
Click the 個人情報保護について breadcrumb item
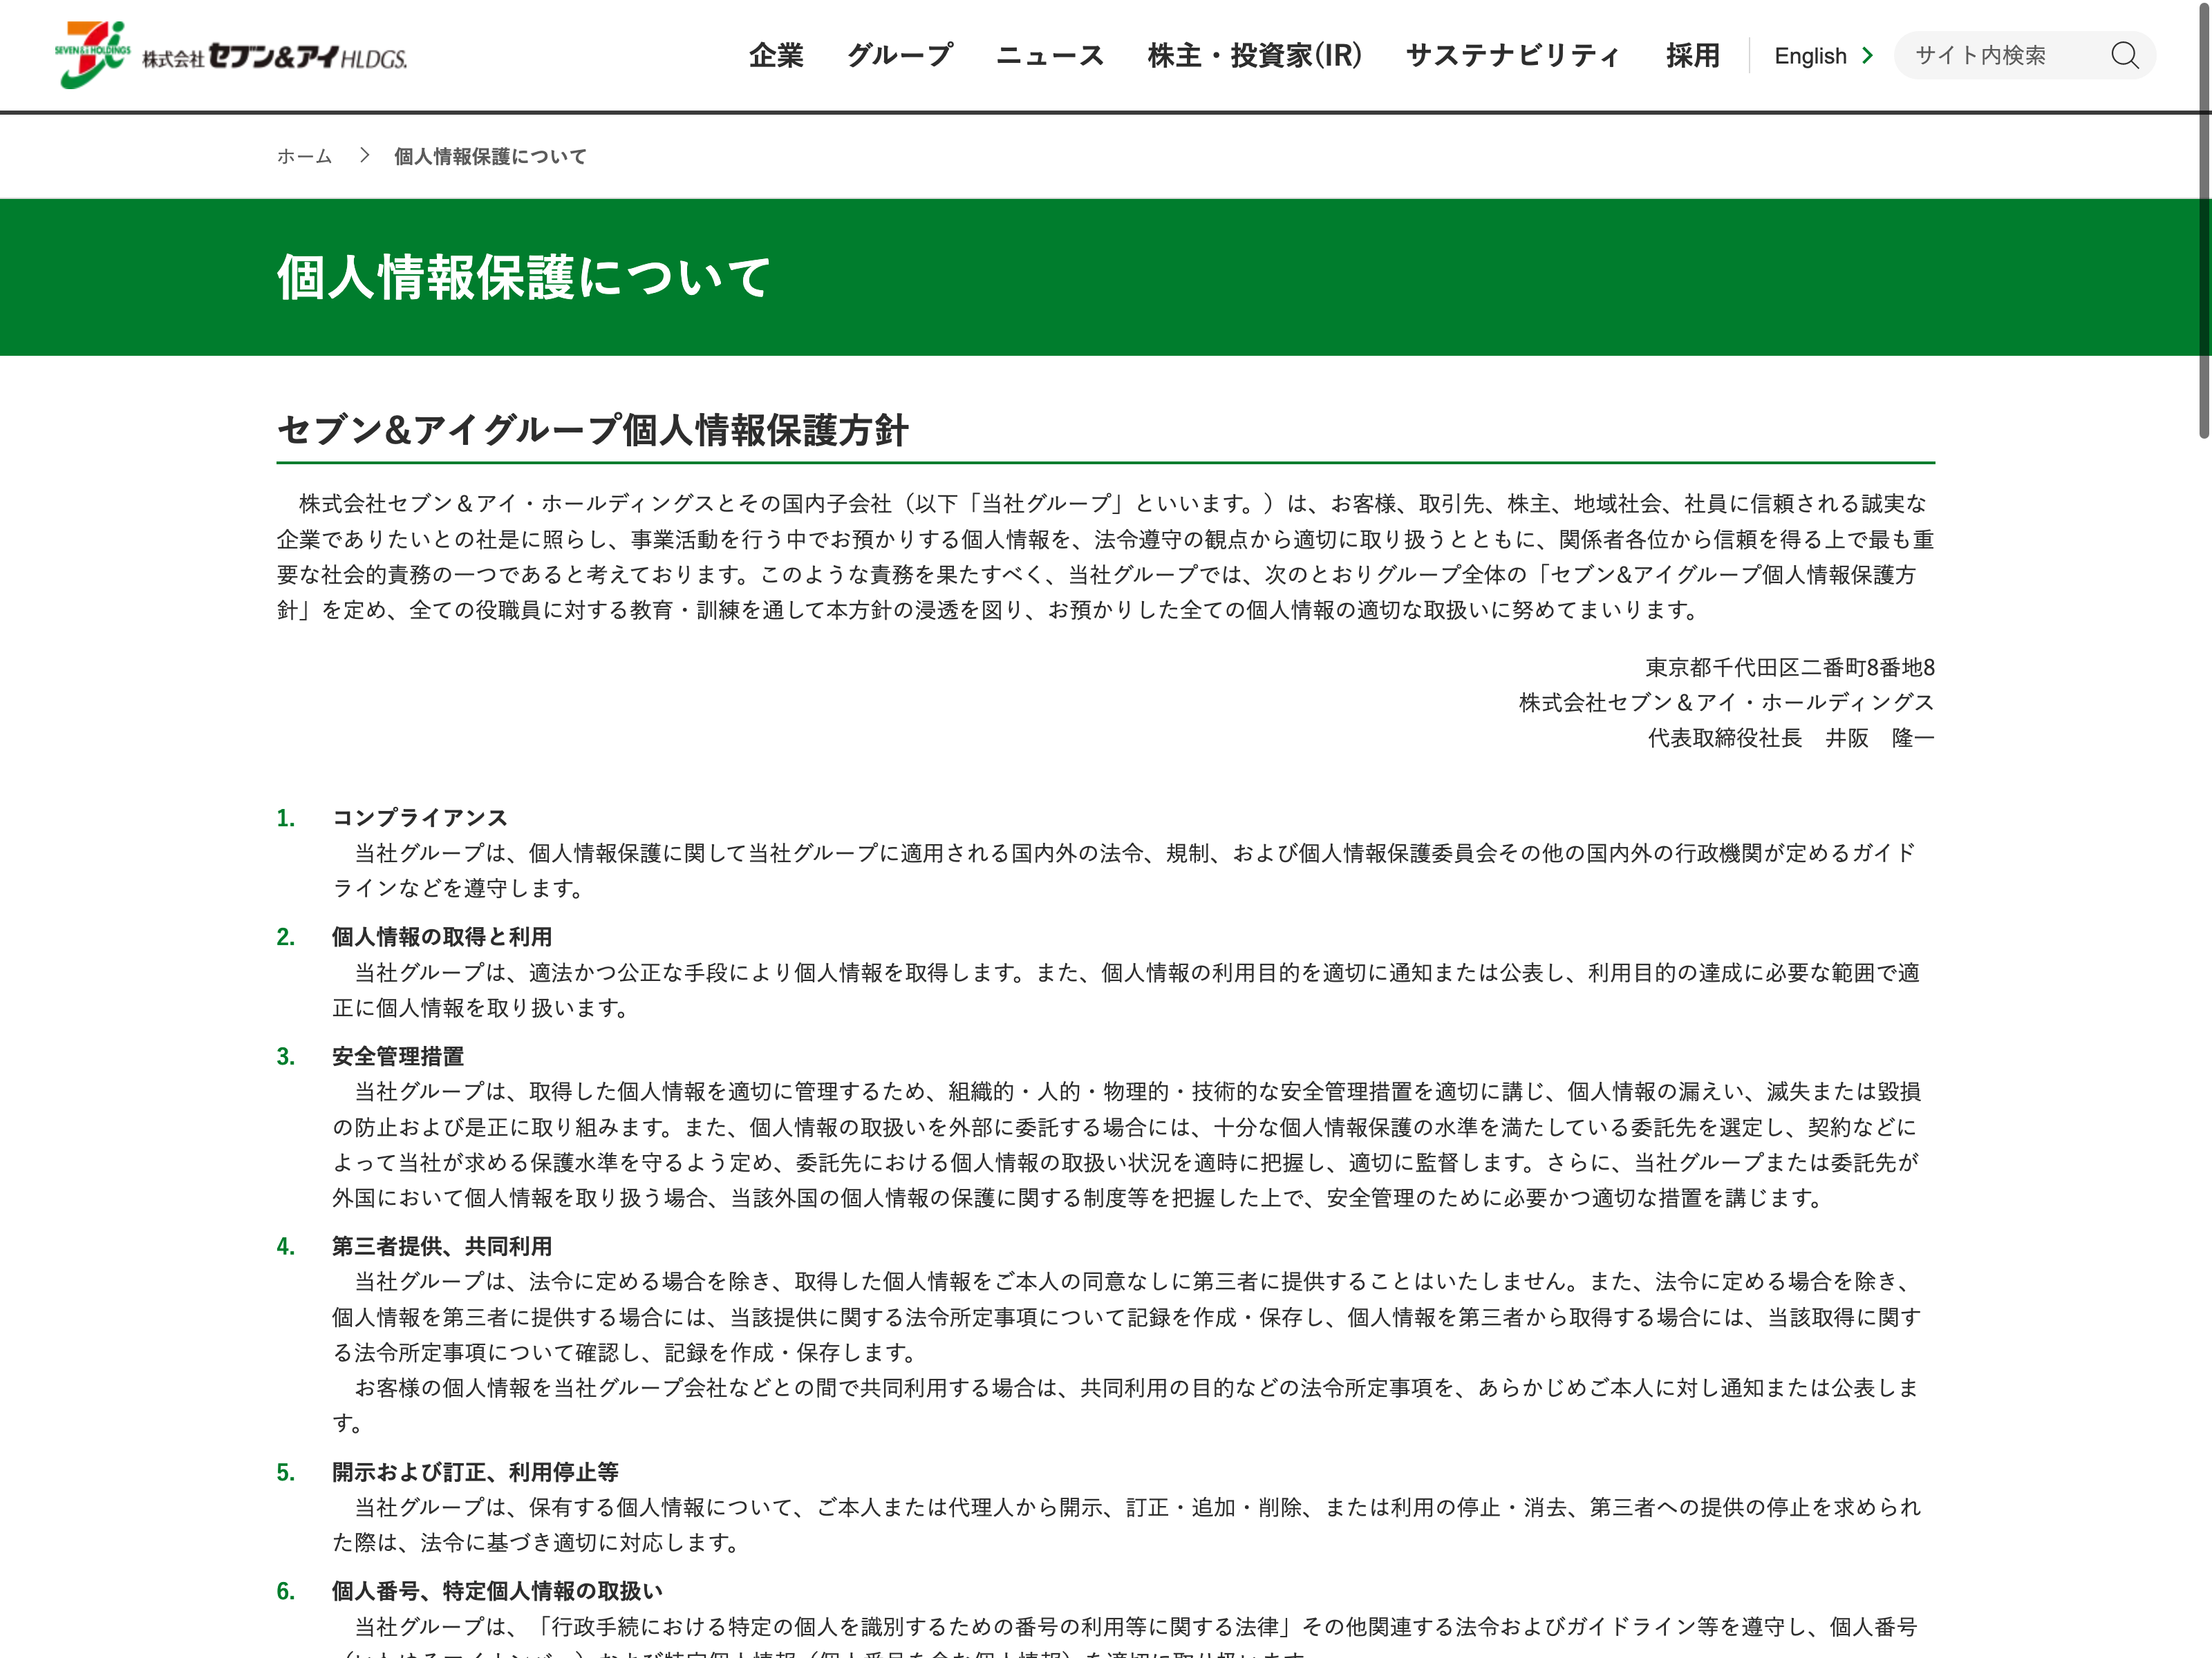click(x=490, y=157)
